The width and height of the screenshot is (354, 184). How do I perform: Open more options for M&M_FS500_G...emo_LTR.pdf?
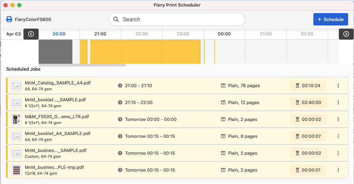(x=338, y=119)
